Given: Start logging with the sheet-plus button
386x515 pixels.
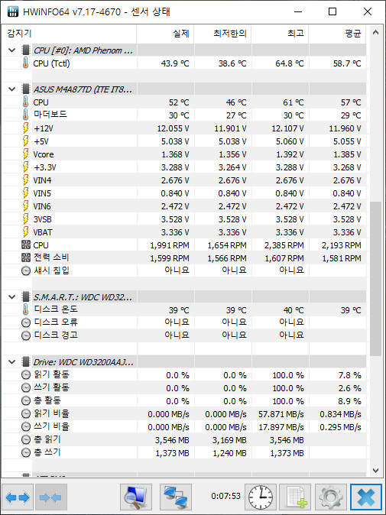Looking at the screenshot, I should pyautogui.click(x=295, y=497).
